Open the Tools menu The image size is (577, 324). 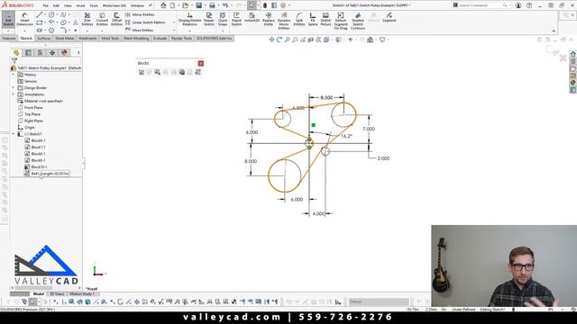click(94, 5)
